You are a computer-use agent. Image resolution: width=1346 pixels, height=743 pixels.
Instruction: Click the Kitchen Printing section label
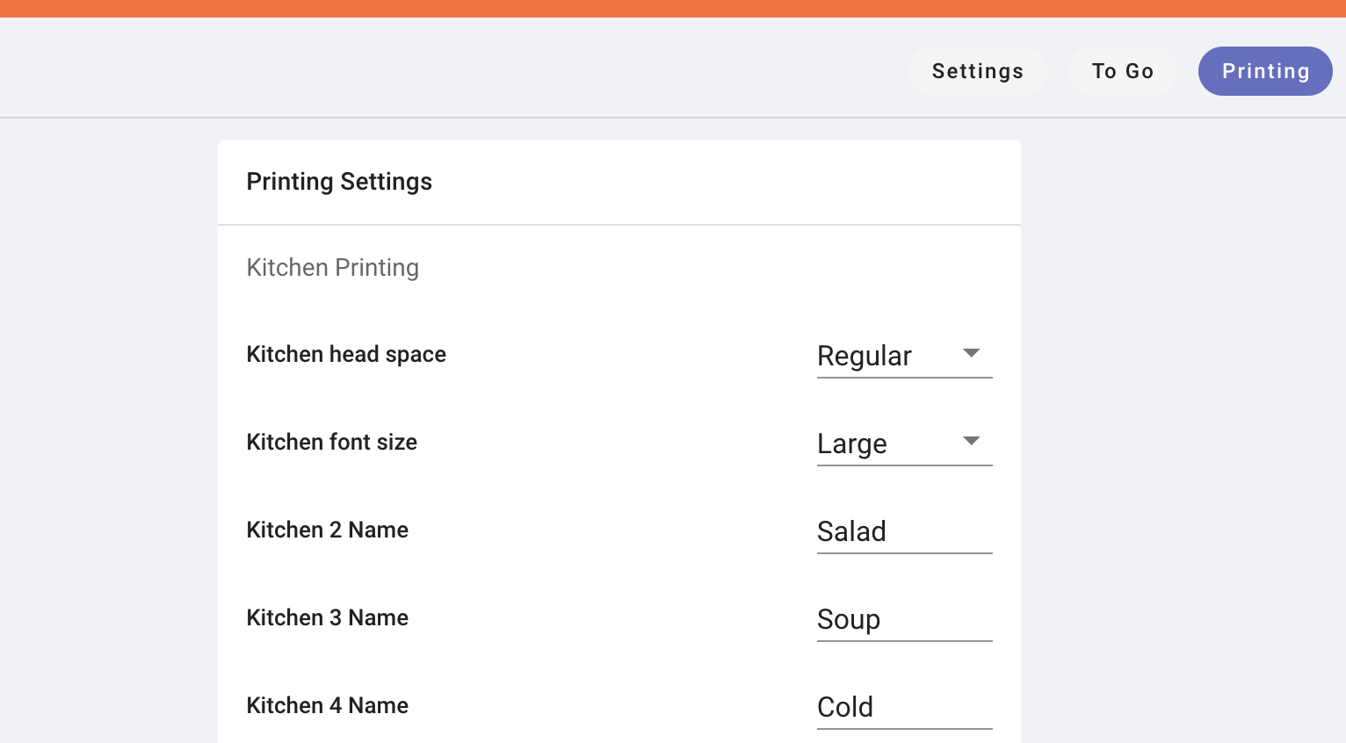[x=332, y=268]
